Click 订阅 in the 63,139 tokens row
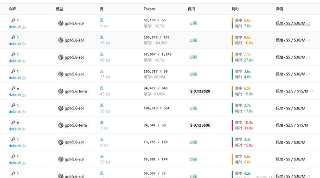 (x=193, y=23)
